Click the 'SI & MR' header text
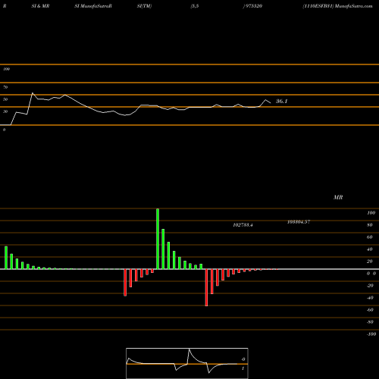This screenshot has height=379, width=379. [x=40, y=6]
